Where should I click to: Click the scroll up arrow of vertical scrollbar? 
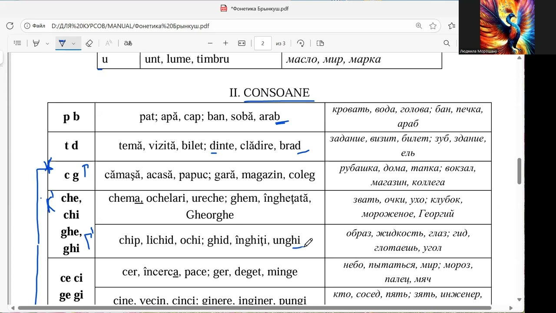[x=520, y=57]
